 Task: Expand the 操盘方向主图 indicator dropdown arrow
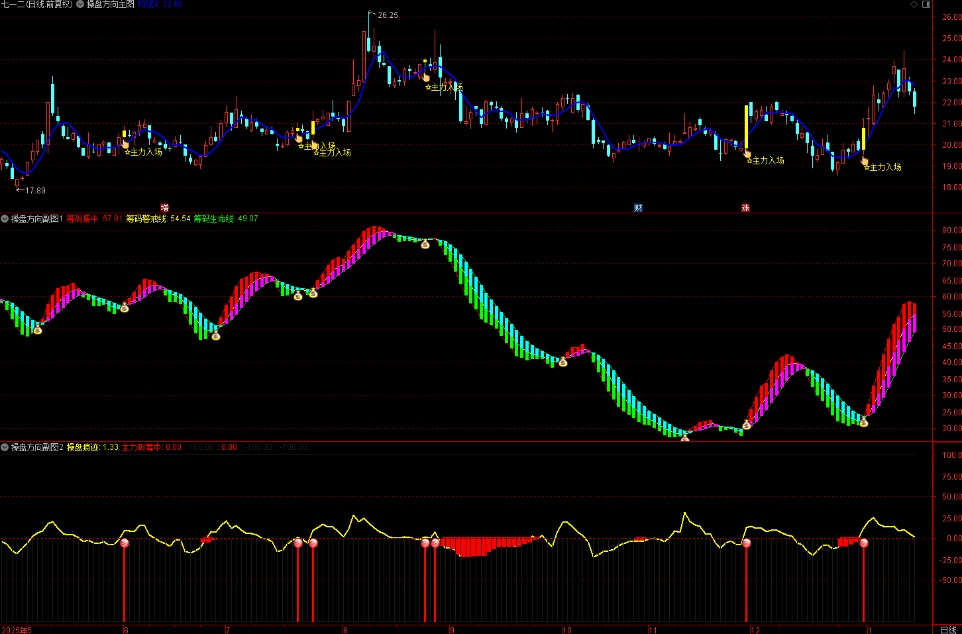coord(80,4)
